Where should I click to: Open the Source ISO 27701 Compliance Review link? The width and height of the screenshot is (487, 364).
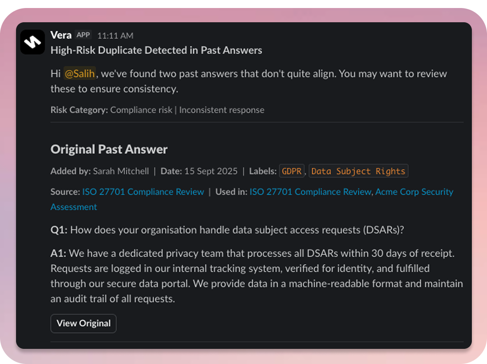(143, 192)
